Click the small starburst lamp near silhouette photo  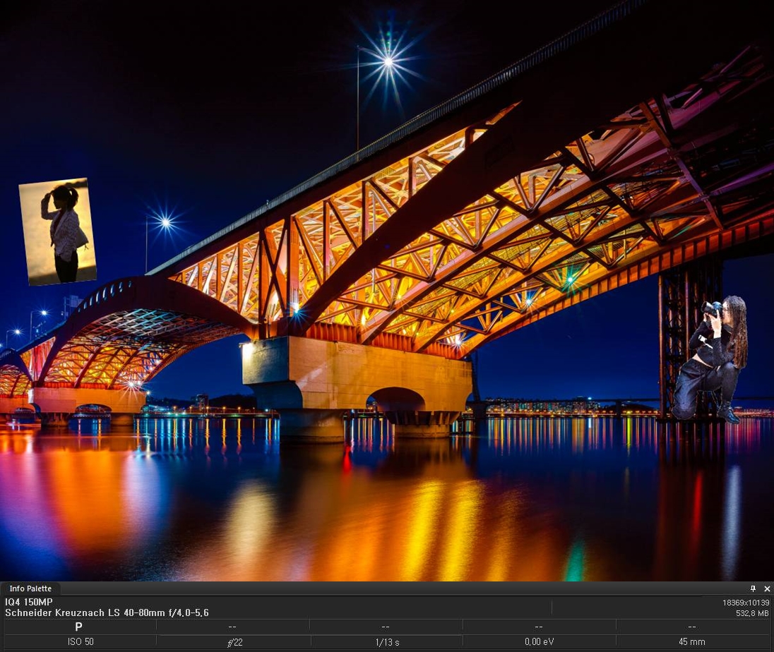[x=165, y=223]
